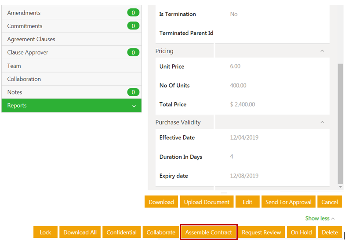Expand the Reports menu chevron
345x243 pixels.
click(x=134, y=106)
